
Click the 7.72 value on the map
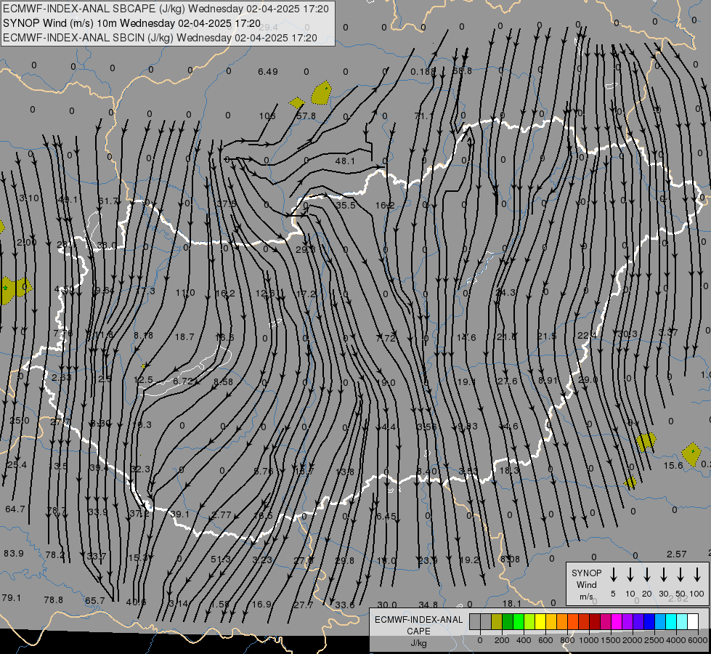(x=386, y=338)
